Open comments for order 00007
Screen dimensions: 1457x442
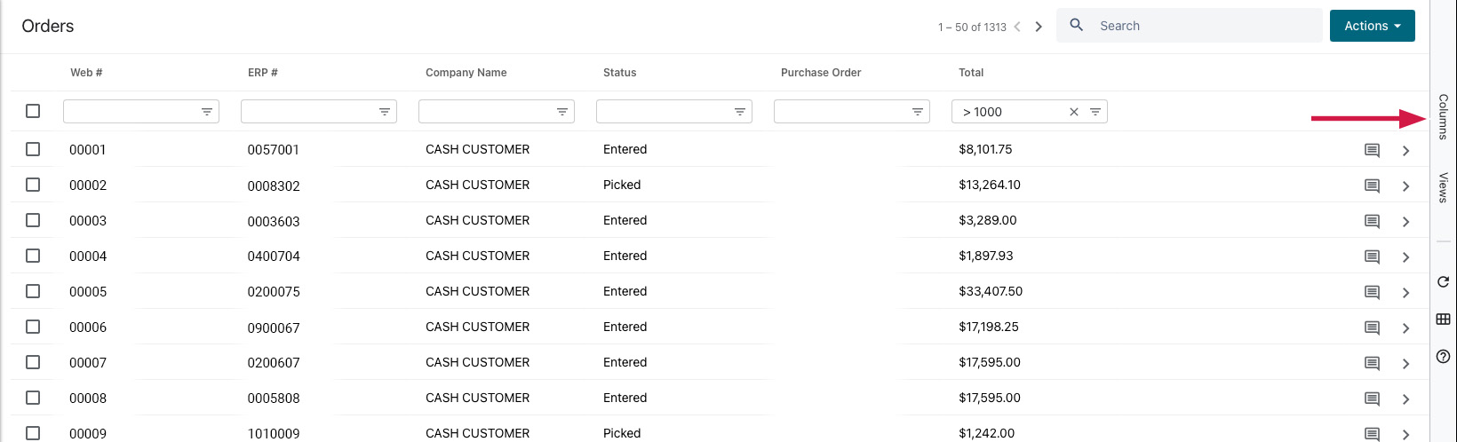point(1372,363)
